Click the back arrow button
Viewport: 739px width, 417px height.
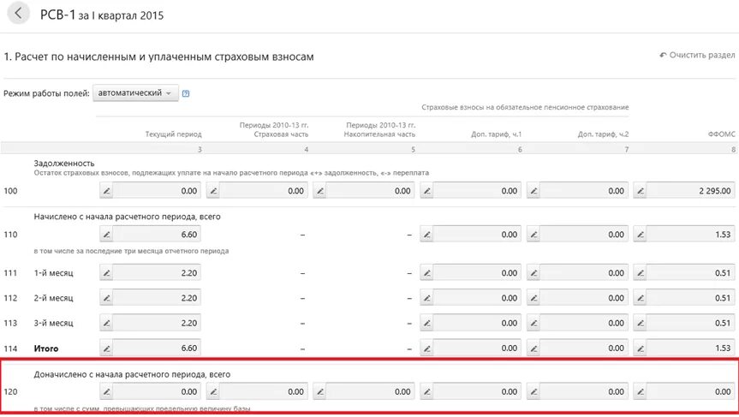(x=20, y=15)
